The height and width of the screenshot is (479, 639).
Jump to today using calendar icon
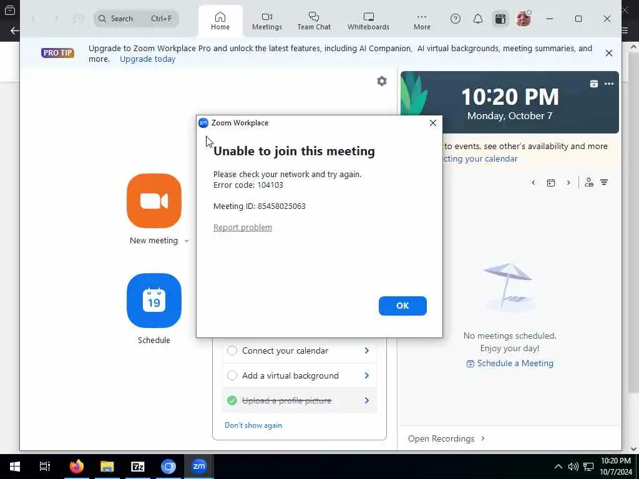[551, 183]
